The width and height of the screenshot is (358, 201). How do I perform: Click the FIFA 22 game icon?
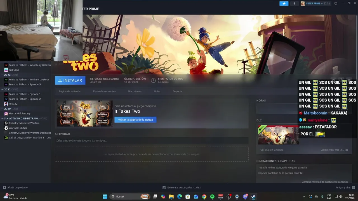pyautogui.click(x=6, y=104)
